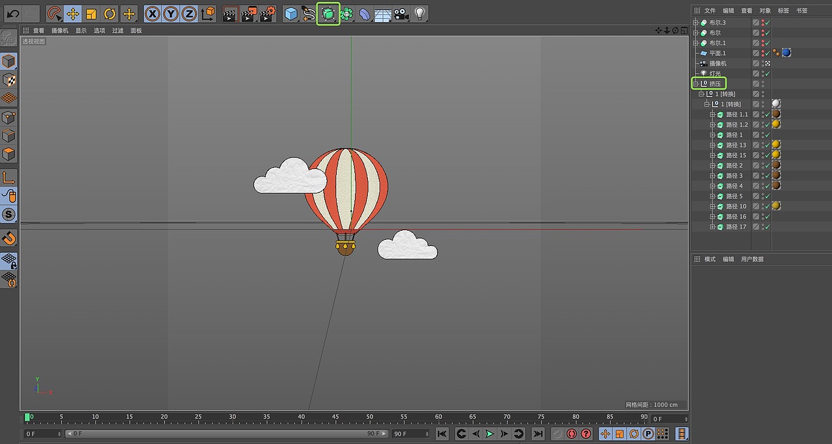Viewport: 832px width, 444px height.
Task: Open the Cube primitive objects icon
Action: (291, 14)
